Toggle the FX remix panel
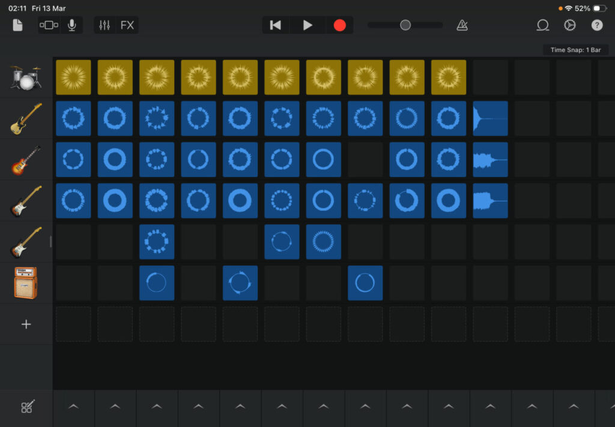Image resolution: width=615 pixels, height=427 pixels. point(127,25)
